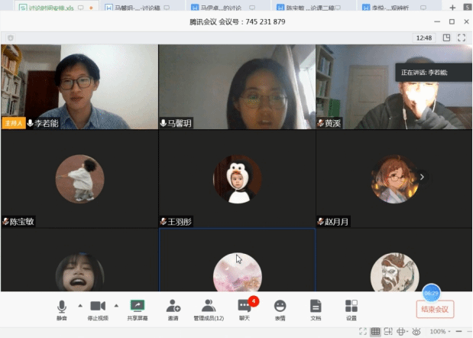Switch to the first .xls document tab

click(x=46, y=7)
